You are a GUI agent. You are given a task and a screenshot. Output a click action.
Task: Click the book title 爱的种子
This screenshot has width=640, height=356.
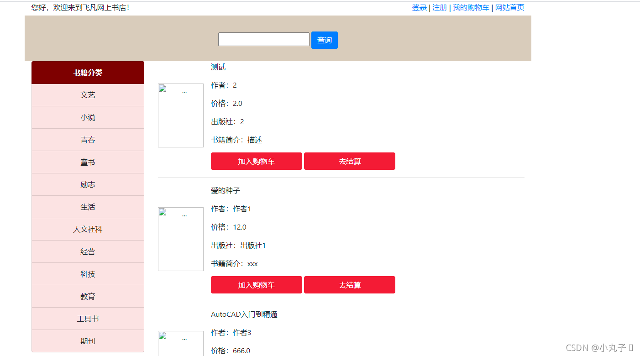coord(226,190)
